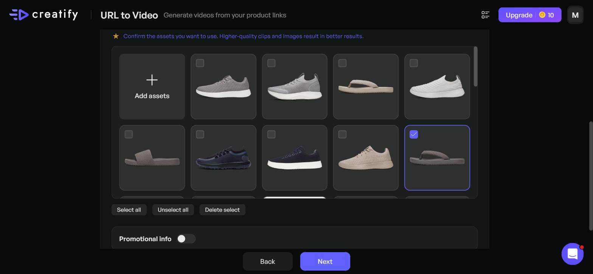Image resolution: width=593 pixels, height=274 pixels.
Task: Check the black trail shoe checkbox
Action: coord(200,134)
